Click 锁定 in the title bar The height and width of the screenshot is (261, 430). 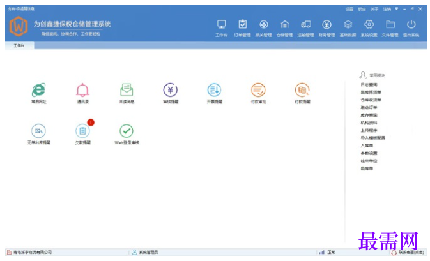click(362, 9)
